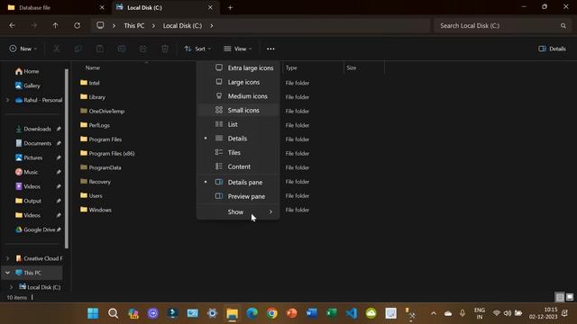
Task: Click the See more ellipsis button
Action: point(270,49)
